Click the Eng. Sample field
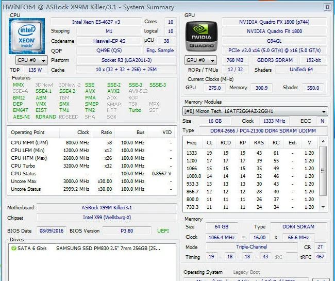 (x=160, y=51)
